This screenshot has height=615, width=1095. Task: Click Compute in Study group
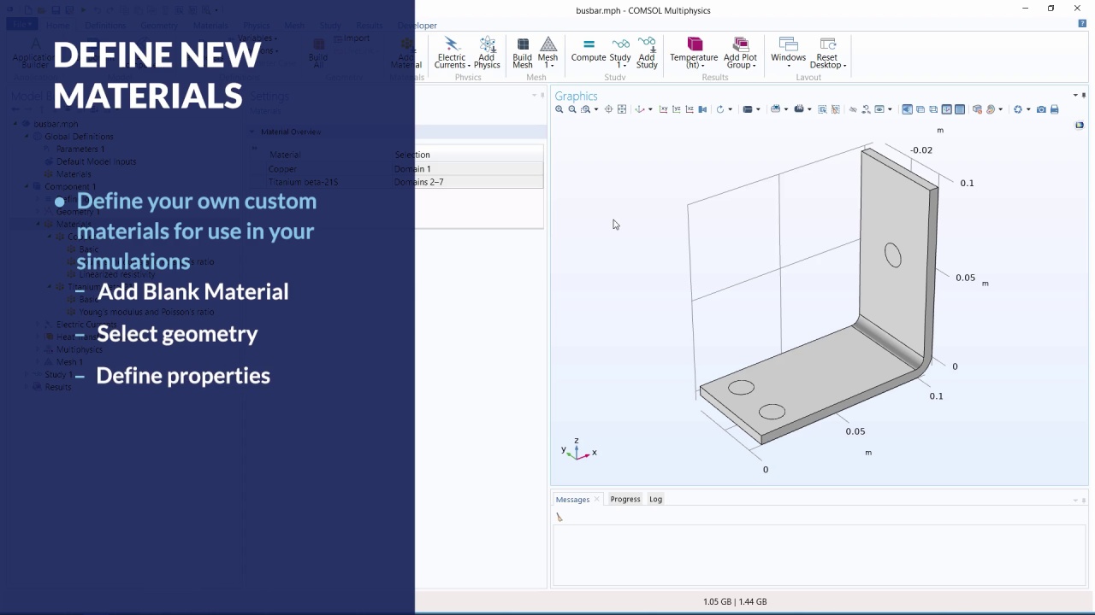pos(589,50)
